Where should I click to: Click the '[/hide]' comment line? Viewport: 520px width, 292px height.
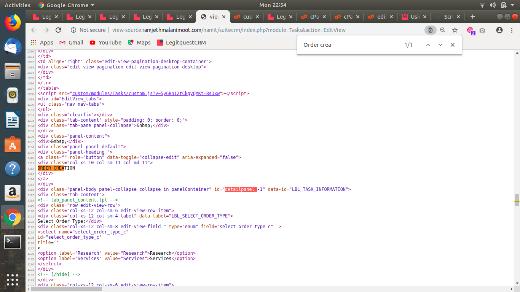point(59,274)
